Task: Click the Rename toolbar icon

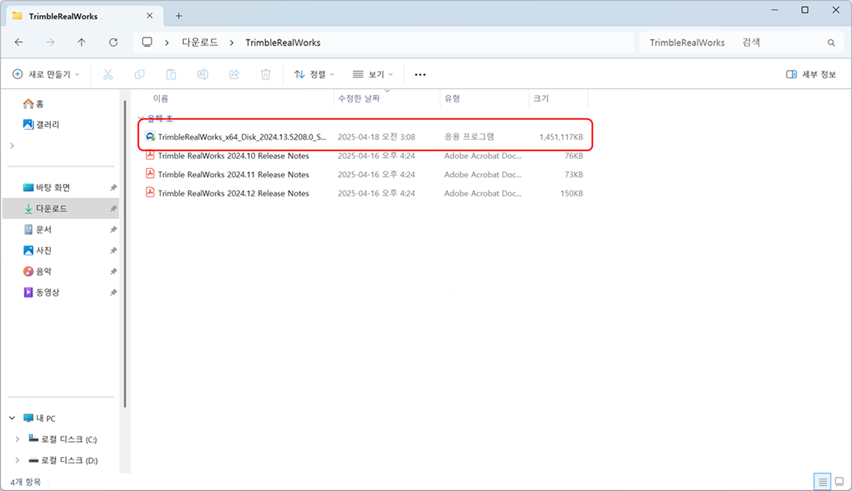Action: [x=203, y=74]
